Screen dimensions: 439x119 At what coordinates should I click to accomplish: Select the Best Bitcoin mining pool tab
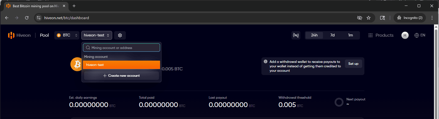pyautogui.click(x=36, y=6)
